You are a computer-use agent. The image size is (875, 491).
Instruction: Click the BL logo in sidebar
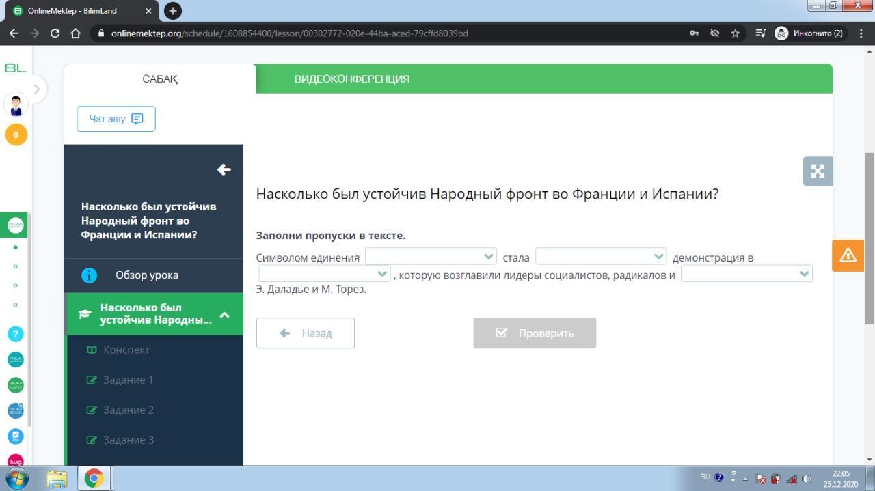point(15,68)
